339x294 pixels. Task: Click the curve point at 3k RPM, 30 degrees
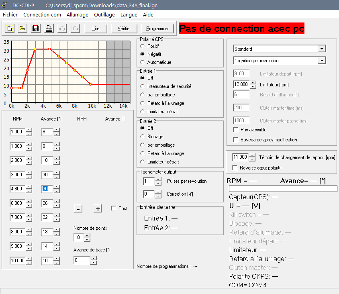tap(35, 49)
